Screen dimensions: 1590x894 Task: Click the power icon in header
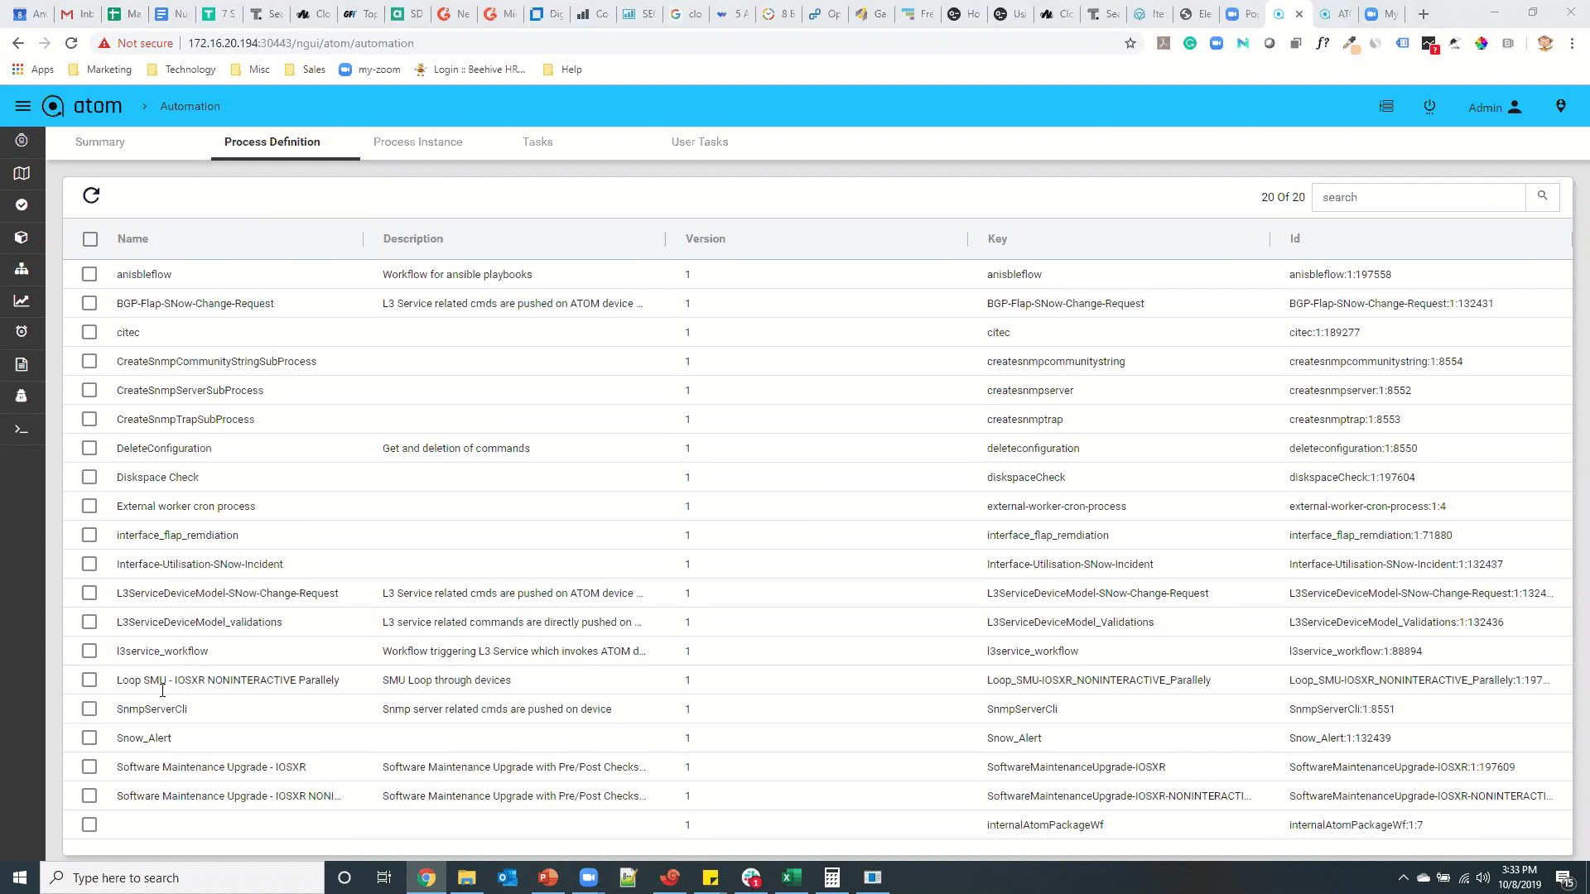(1429, 106)
